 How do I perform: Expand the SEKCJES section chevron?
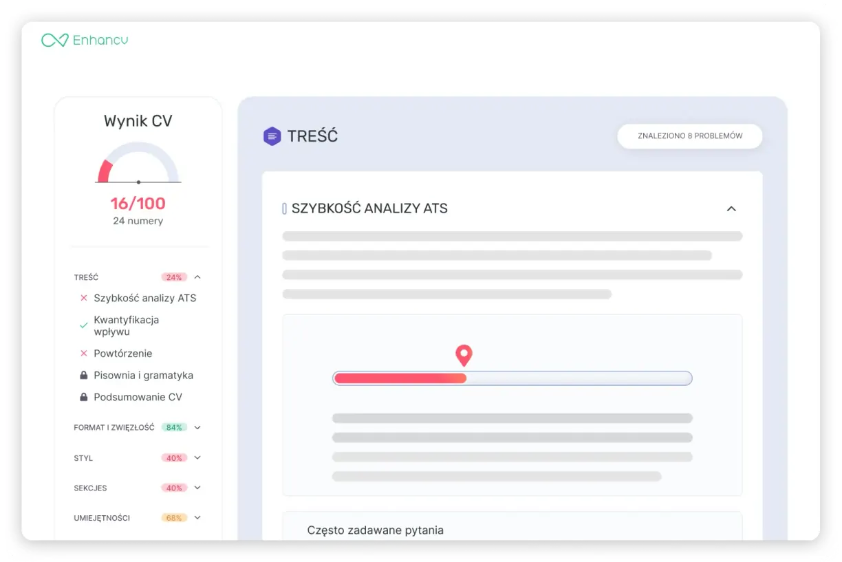coord(197,488)
